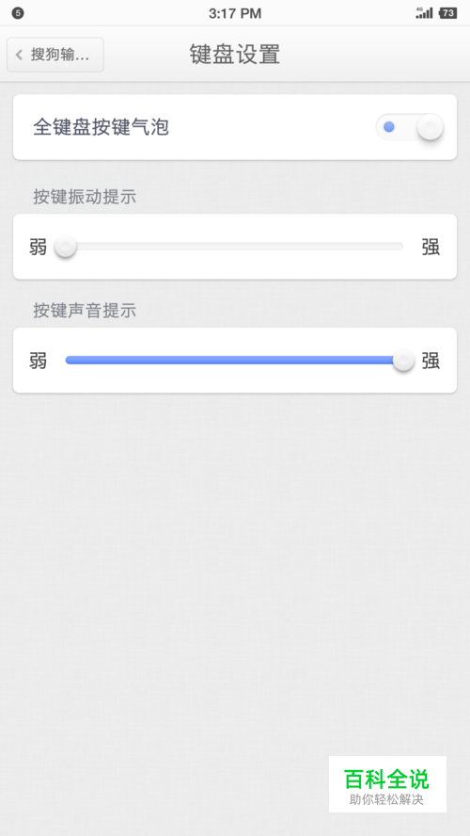The image size is (470, 836).
Task: Click the 按键振动提示 section header
Action: coord(85,197)
